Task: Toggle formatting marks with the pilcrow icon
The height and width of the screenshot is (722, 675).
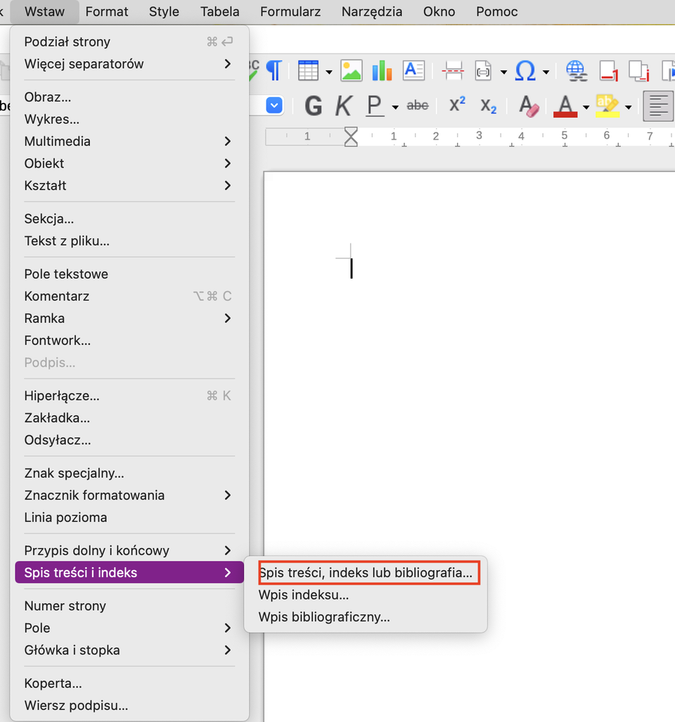Action: [274, 70]
